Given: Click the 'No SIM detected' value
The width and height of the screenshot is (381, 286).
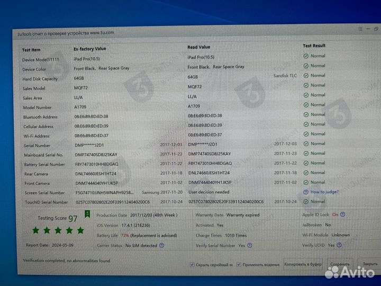Looking at the screenshot, I should point(141,246).
